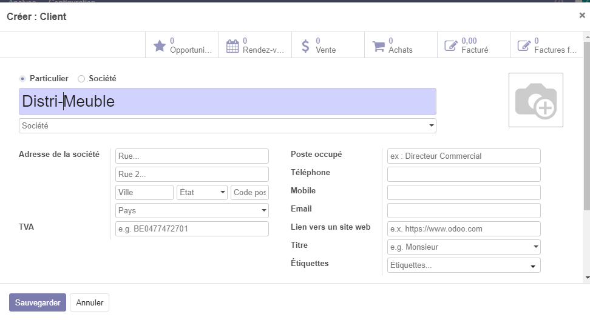This screenshot has height=320, width=590.
Task: Upload a photo via camera placeholder
Action: pos(535,100)
